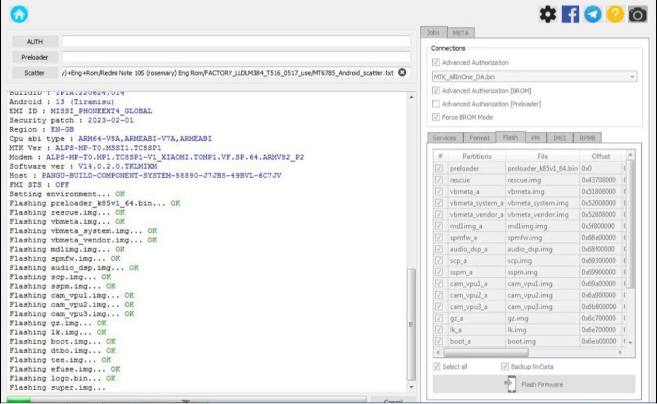
Task: Toggle Advanced Authorization [BROM] checkbox
Action: pyautogui.click(x=436, y=90)
